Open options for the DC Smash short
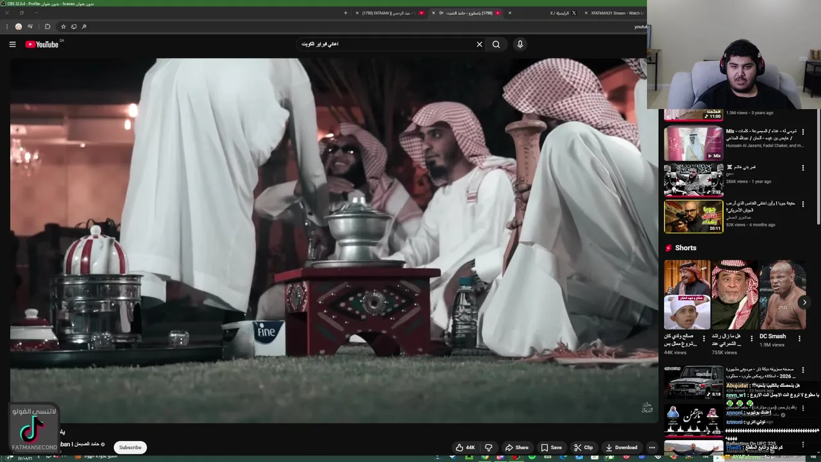Viewport: 821px width, 462px height. (x=800, y=338)
